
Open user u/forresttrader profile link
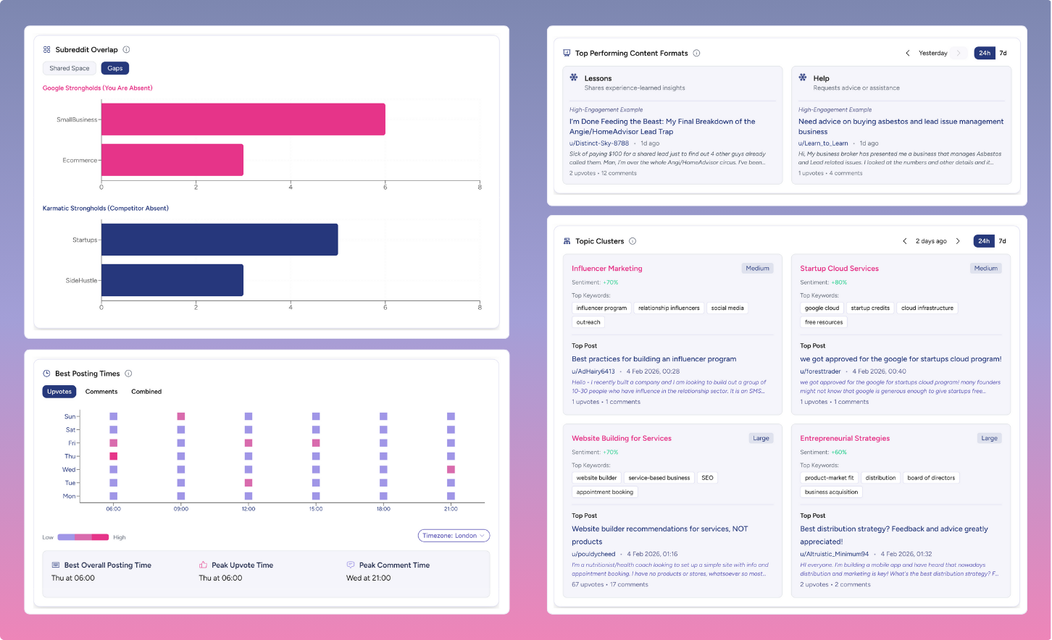(820, 371)
